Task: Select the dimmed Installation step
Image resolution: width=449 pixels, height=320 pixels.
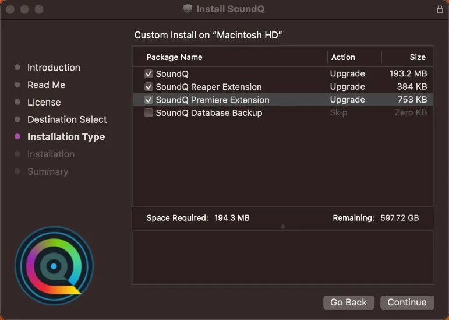Action: point(51,154)
